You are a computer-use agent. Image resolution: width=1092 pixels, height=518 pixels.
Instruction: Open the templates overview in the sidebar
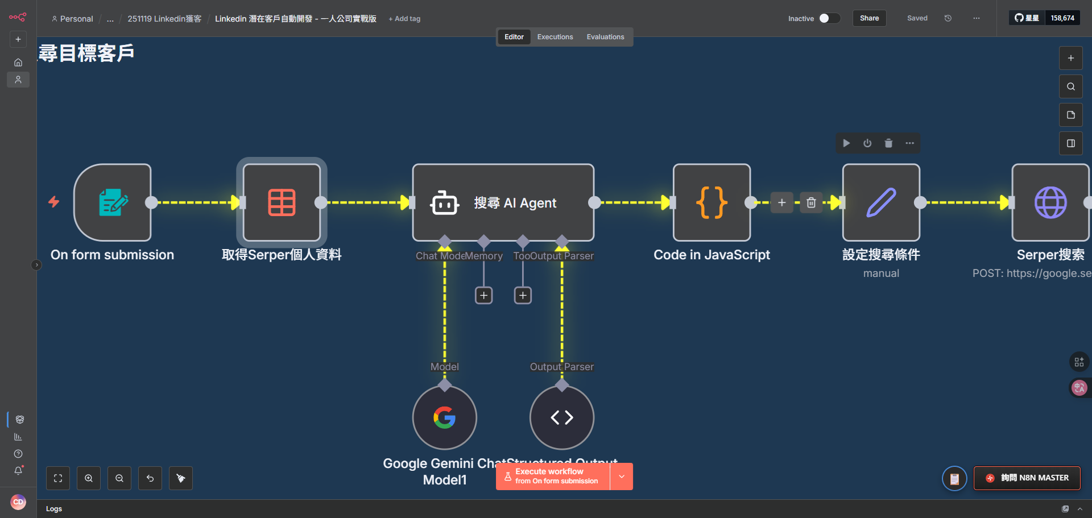(x=19, y=420)
